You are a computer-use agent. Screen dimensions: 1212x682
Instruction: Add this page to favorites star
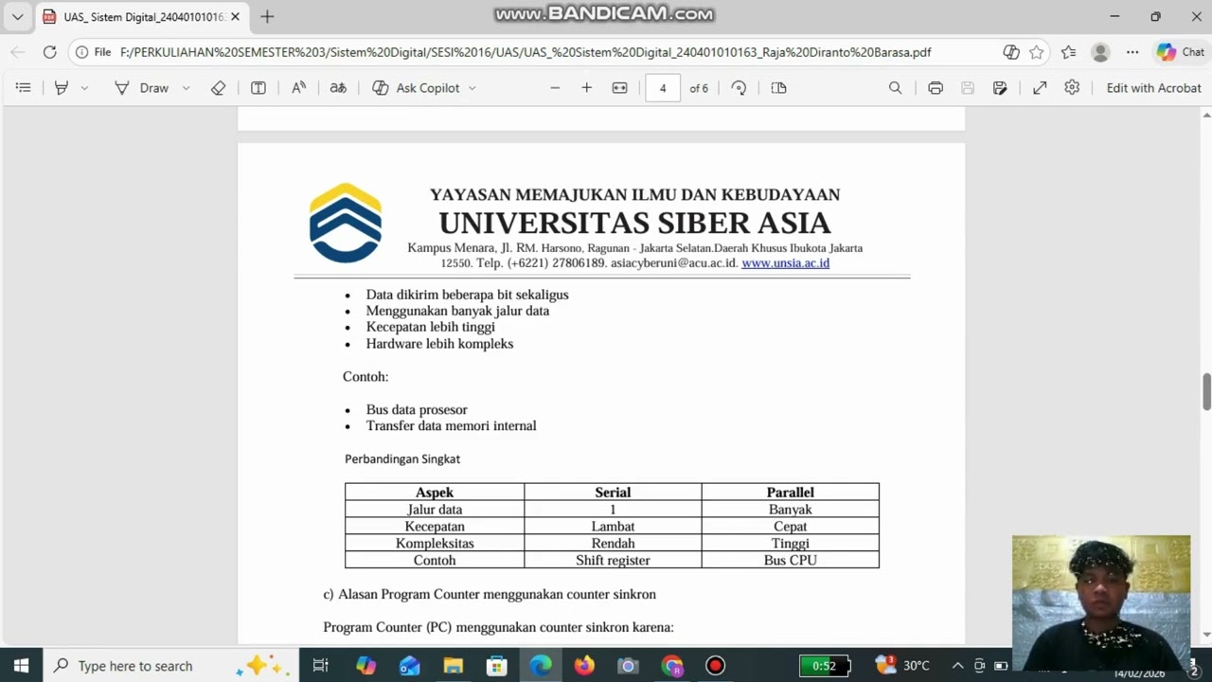pyautogui.click(x=1037, y=52)
